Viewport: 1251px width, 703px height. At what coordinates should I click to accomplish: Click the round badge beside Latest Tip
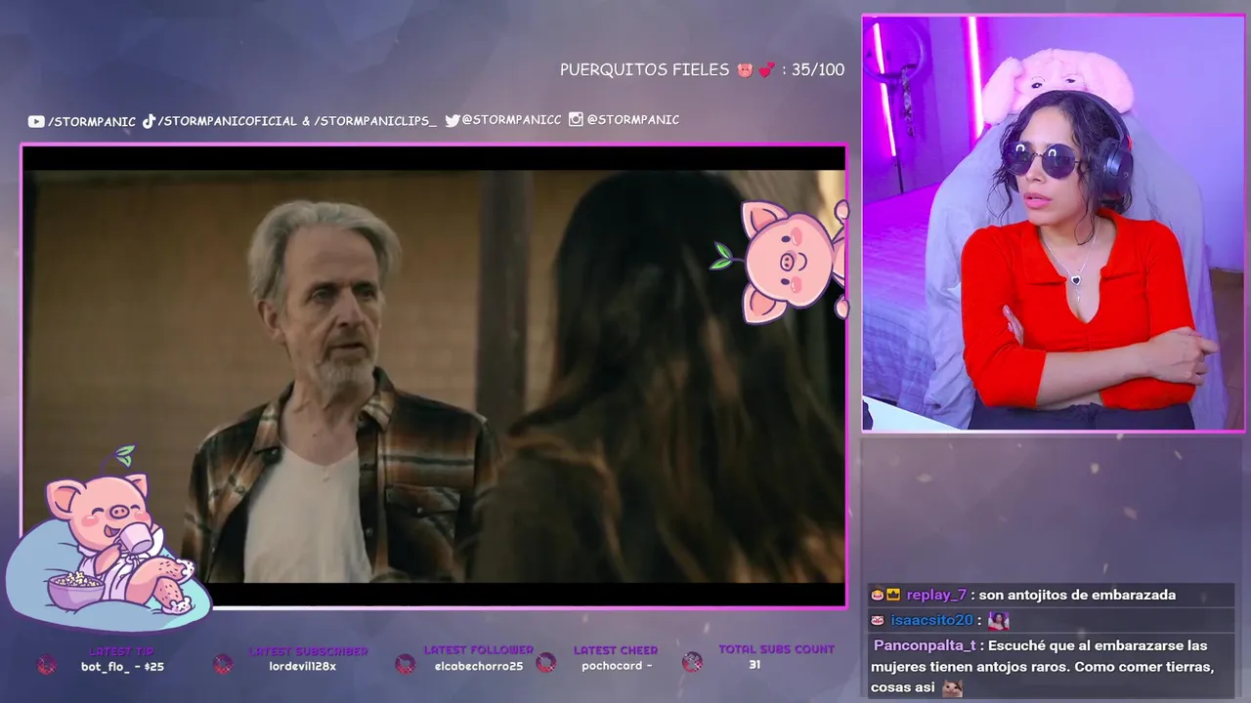coord(47,665)
